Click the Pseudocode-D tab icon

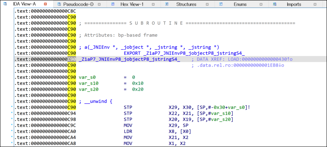click(59, 4)
